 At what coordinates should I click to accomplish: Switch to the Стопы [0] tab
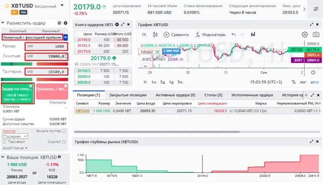213,95
